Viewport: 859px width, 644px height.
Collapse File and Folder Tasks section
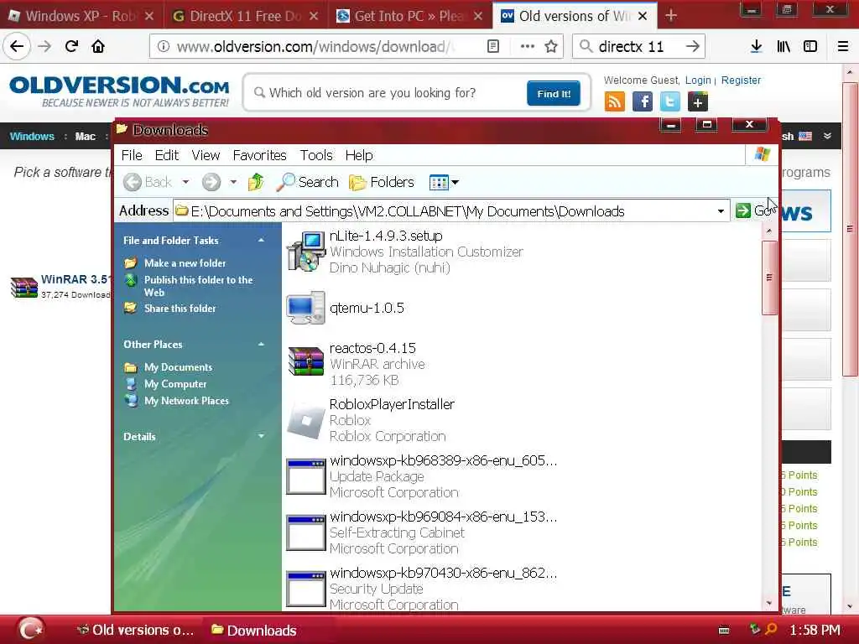(x=262, y=241)
